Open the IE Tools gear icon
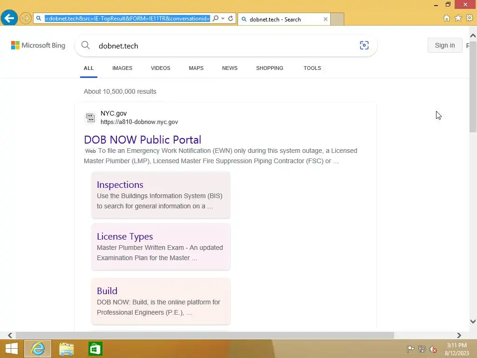Viewport: 477px width, 358px height. [470, 18]
